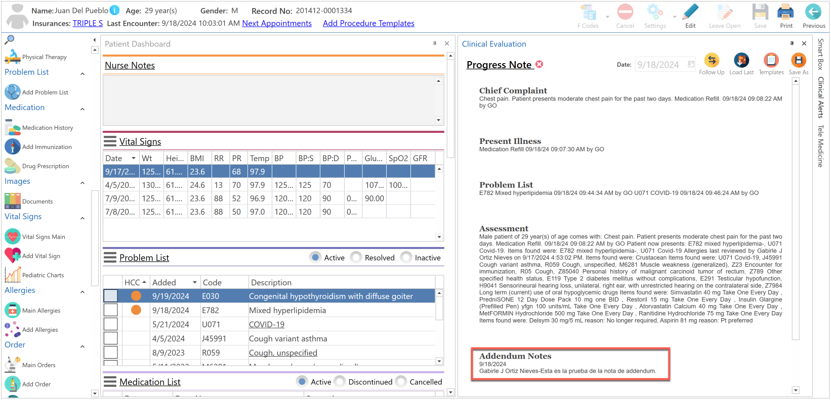Open the Smart Box side tab

(820, 54)
